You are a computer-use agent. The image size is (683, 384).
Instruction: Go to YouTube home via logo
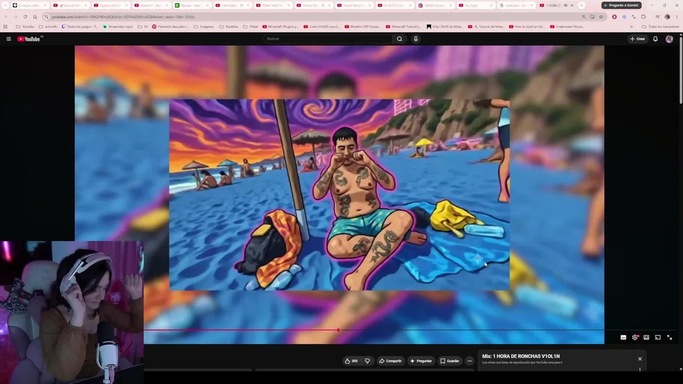[x=29, y=39]
